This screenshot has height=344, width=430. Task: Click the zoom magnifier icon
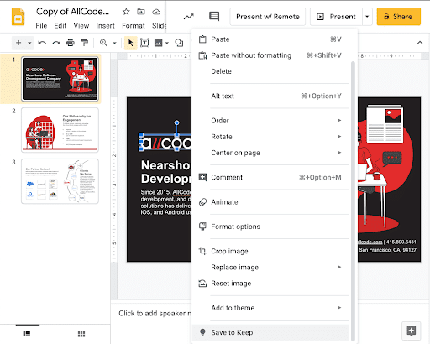[103, 43]
